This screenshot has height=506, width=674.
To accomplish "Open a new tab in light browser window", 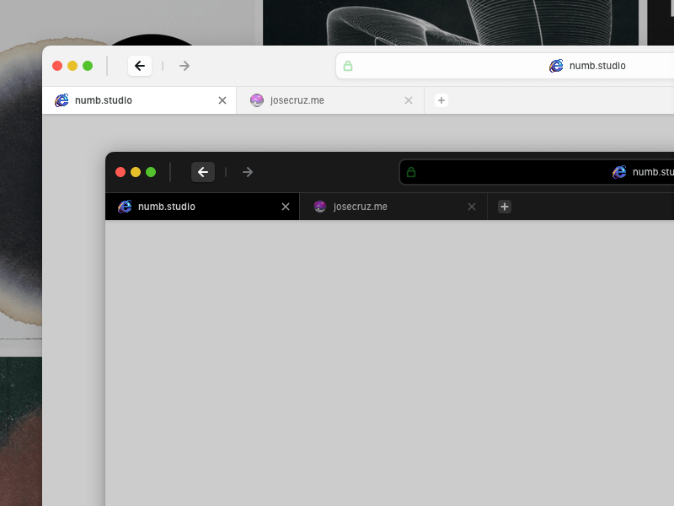I will 441,100.
